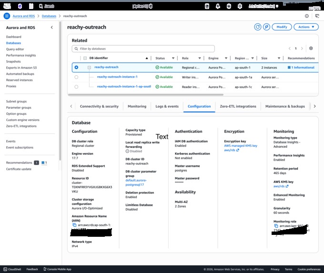Open the account menu dropdown in top bar
The image size is (324, 273).
point(263,6)
